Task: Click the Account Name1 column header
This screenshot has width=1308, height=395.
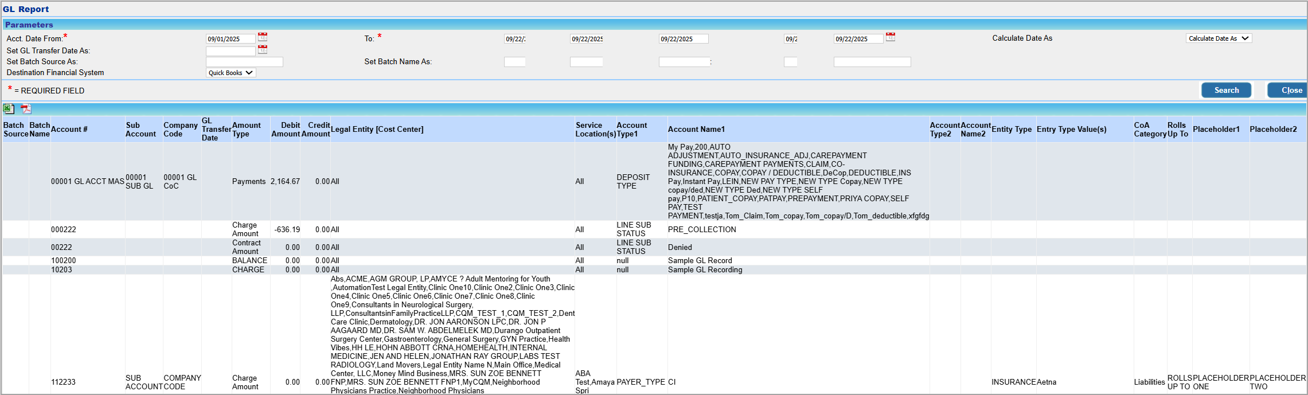Action: (x=696, y=130)
